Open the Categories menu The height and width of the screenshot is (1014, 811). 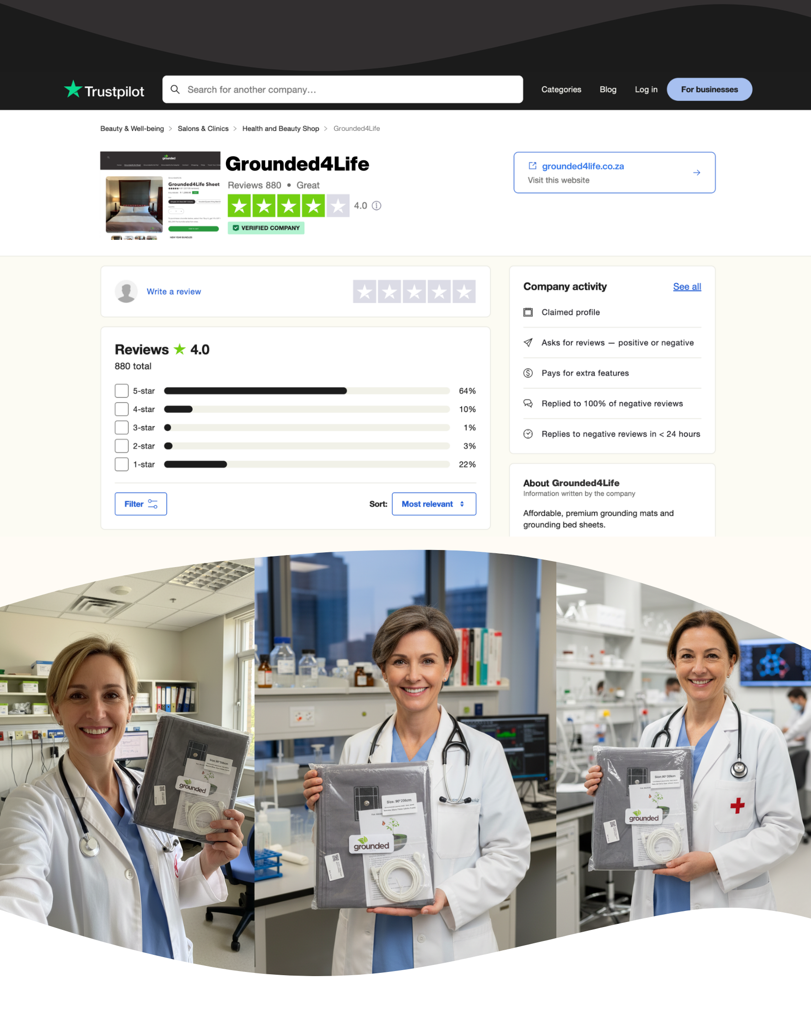[561, 89]
